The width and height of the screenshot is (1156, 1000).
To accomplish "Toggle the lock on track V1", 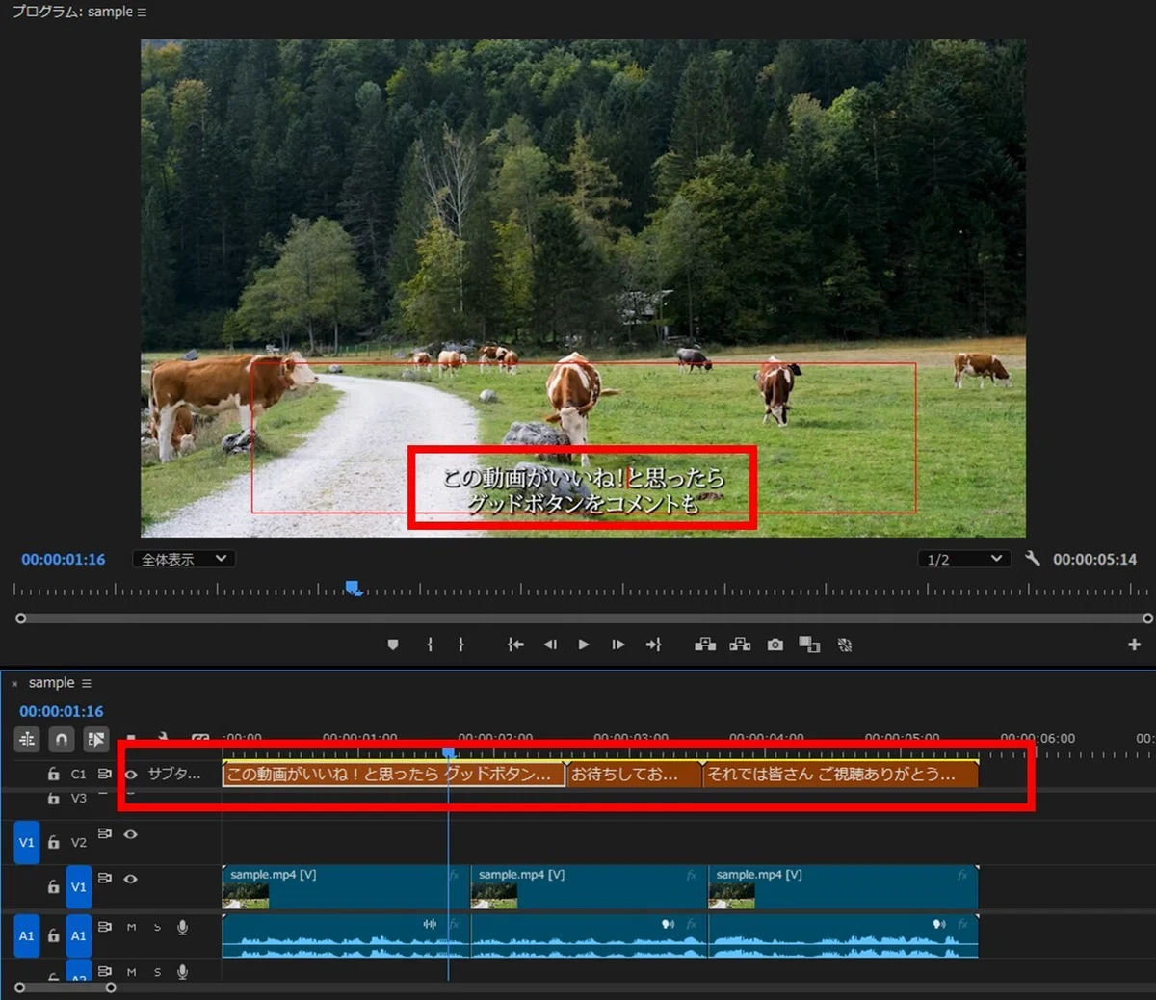I will (53, 886).
